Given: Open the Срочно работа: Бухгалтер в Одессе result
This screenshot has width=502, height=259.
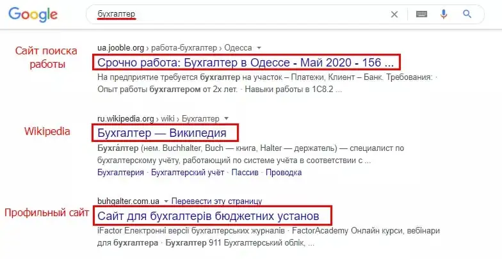Looking at the screenshot, I should [x=246, y=63].
